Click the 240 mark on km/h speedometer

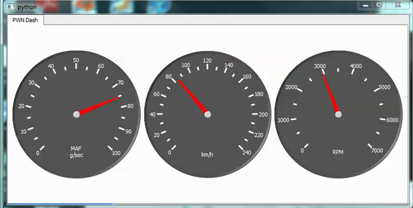pos(247,152)
